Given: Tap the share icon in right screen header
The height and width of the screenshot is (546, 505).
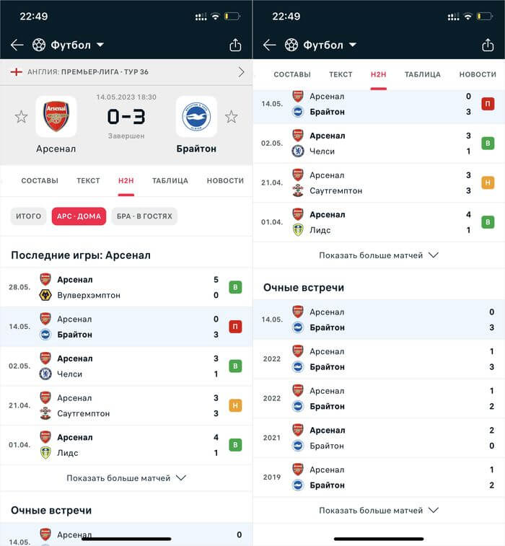Looking at the screenshot, I should (488, 45).
